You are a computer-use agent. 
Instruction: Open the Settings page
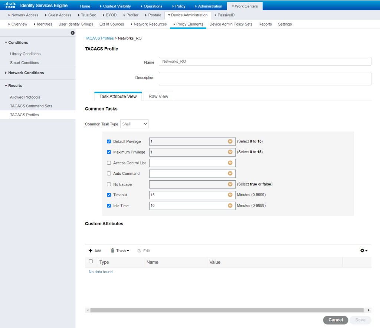pyautogui.click(x=285, y=24)
